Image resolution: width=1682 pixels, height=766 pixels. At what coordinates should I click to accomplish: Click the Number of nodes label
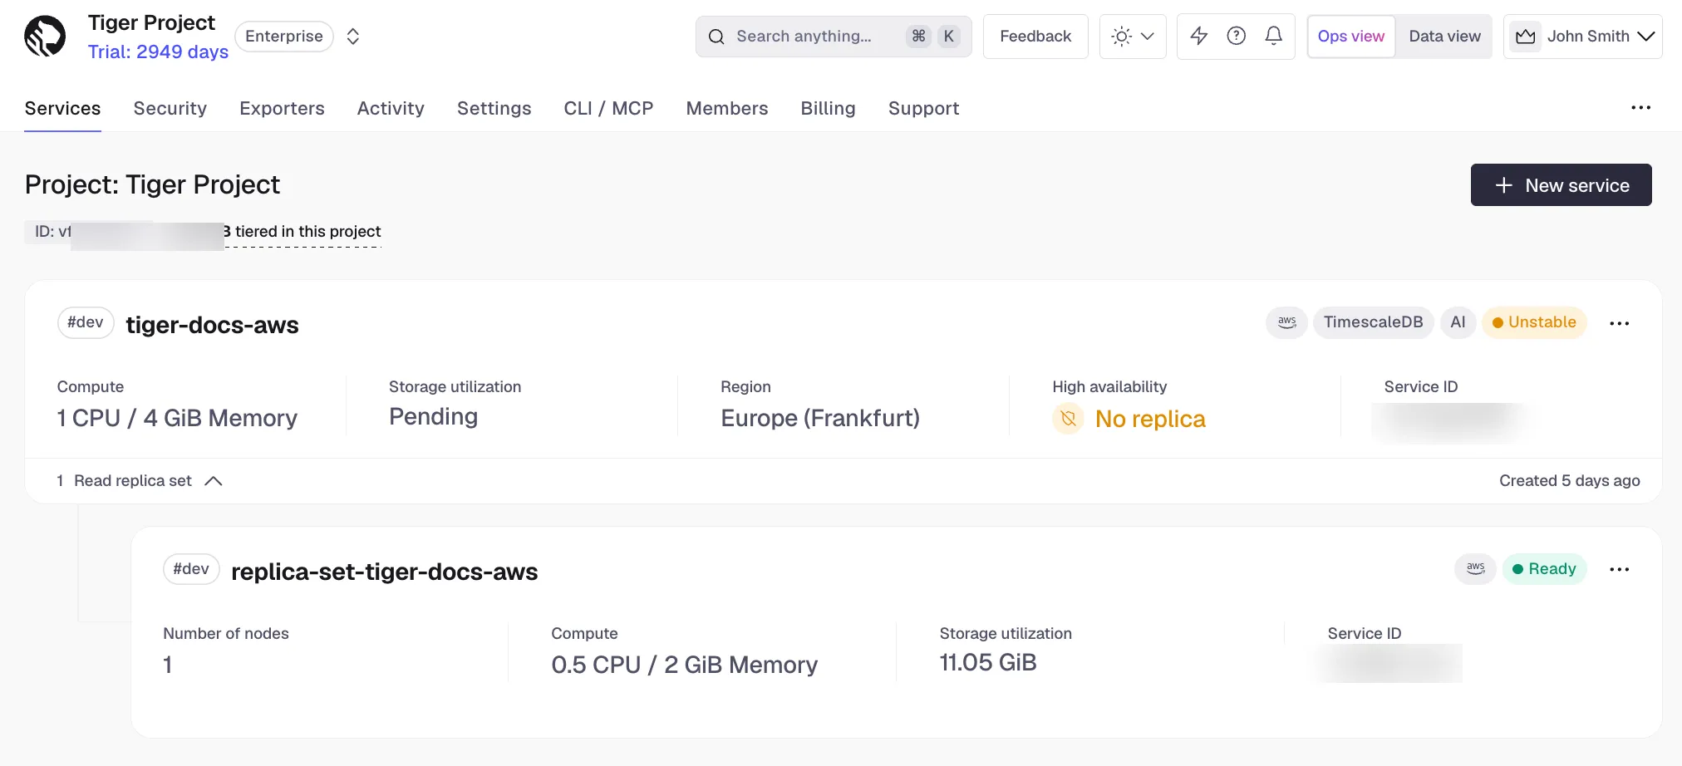[226, 634]
